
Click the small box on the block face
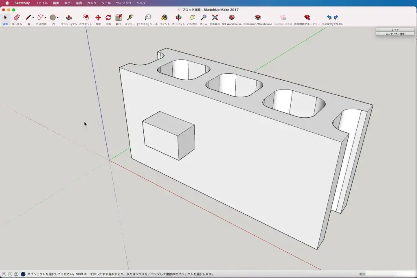pos(168,136)
